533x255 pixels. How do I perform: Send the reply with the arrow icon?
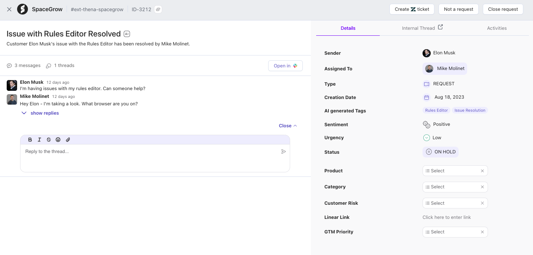click(x=283, y=152)
